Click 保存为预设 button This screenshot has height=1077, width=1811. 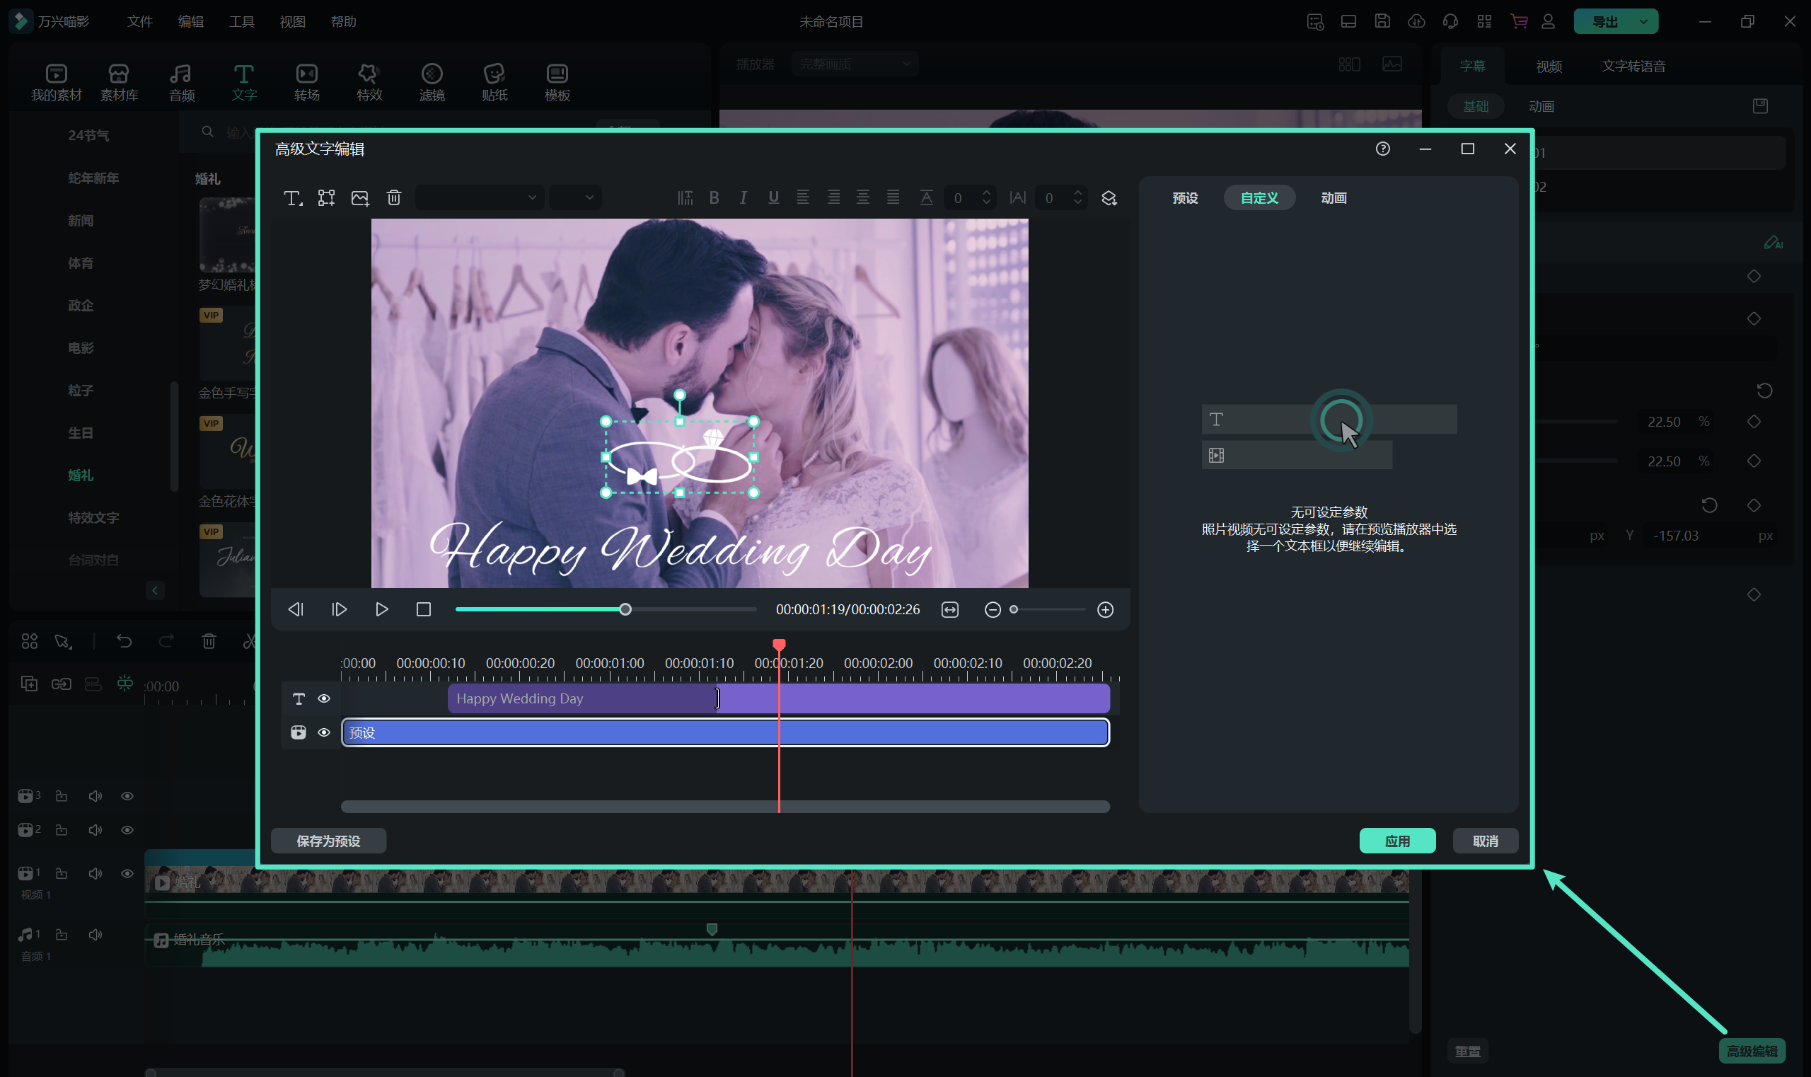[328, 841]
